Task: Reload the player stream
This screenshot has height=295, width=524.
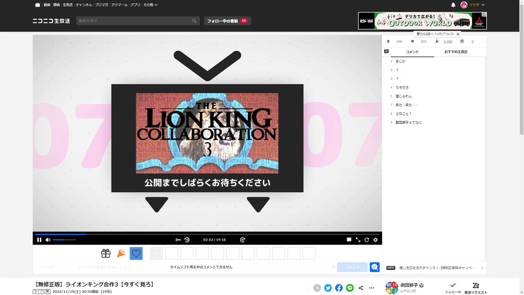Action: tap(367, 240)
